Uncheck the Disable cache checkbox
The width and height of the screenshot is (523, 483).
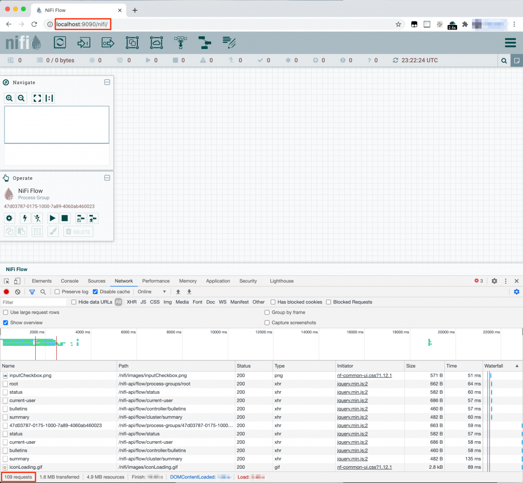(95, 292)
